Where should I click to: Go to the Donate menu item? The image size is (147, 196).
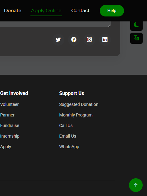click(x=13, y=11)
